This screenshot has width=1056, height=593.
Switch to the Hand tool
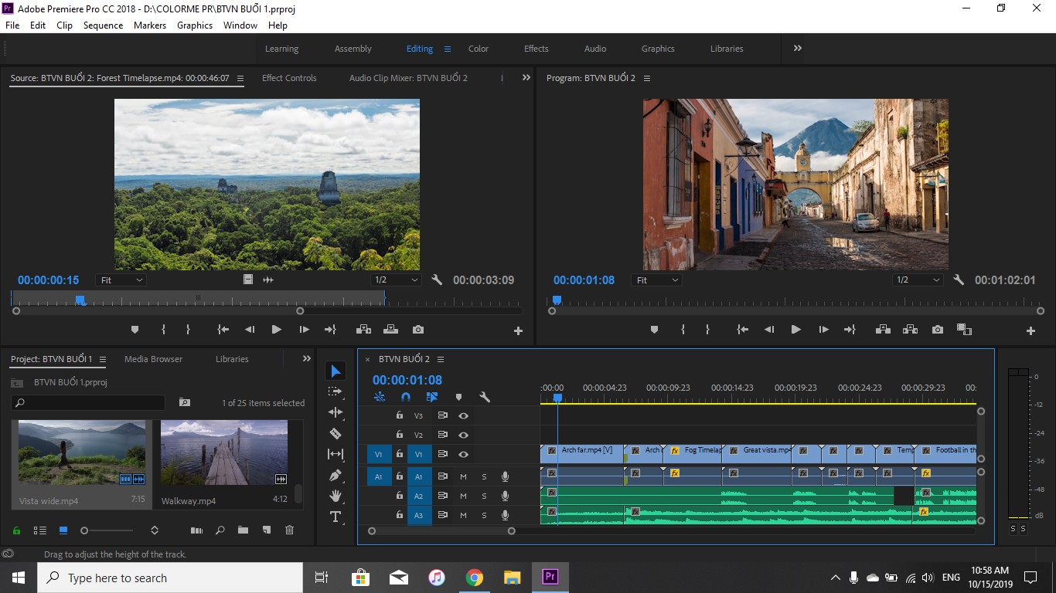(x=336, y=496)
